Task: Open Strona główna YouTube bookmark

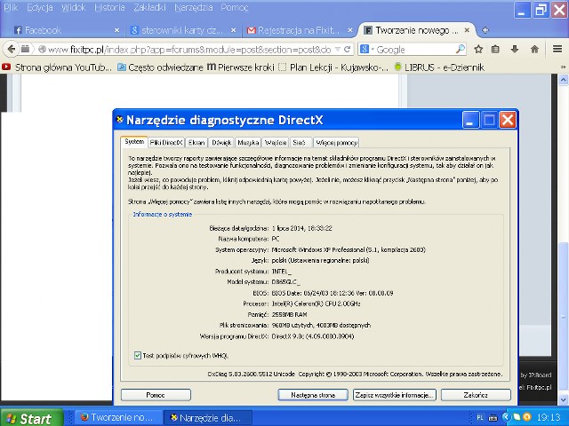Action: coord(57,67)
